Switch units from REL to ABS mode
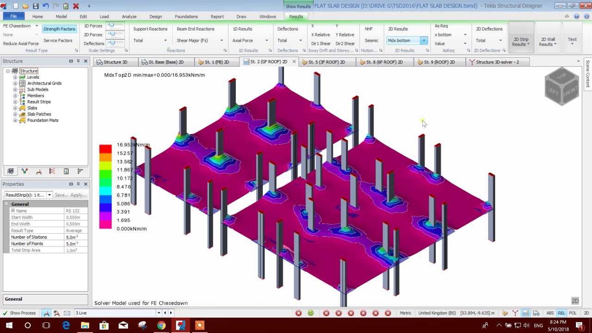The image size is (592, 333). coord(550,313)
